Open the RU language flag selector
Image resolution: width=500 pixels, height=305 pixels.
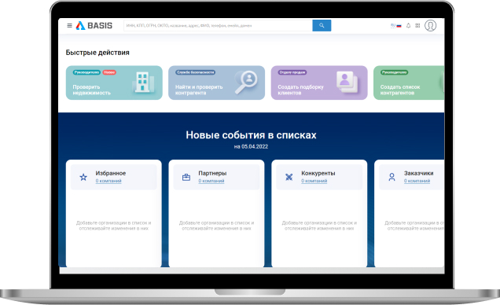pyautogui.click(x=396, y=25)
